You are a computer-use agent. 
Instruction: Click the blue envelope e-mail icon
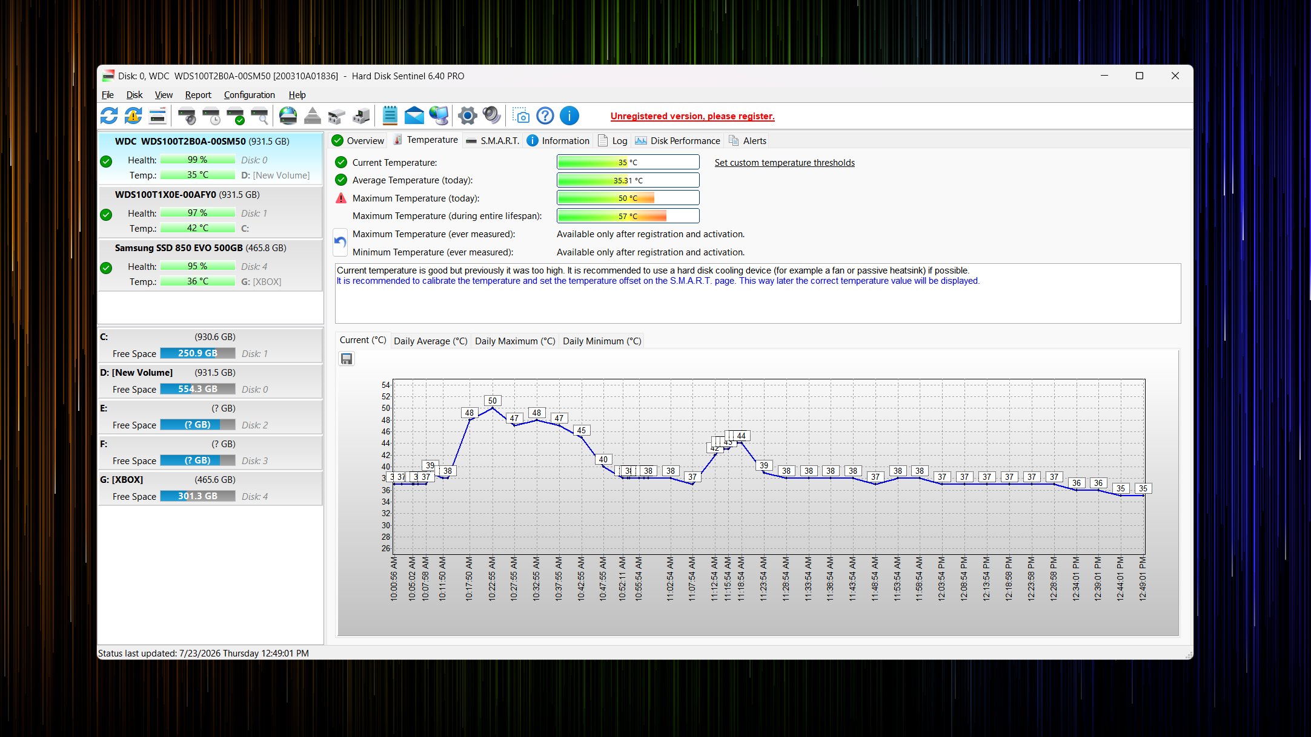[x=414, y=116]
